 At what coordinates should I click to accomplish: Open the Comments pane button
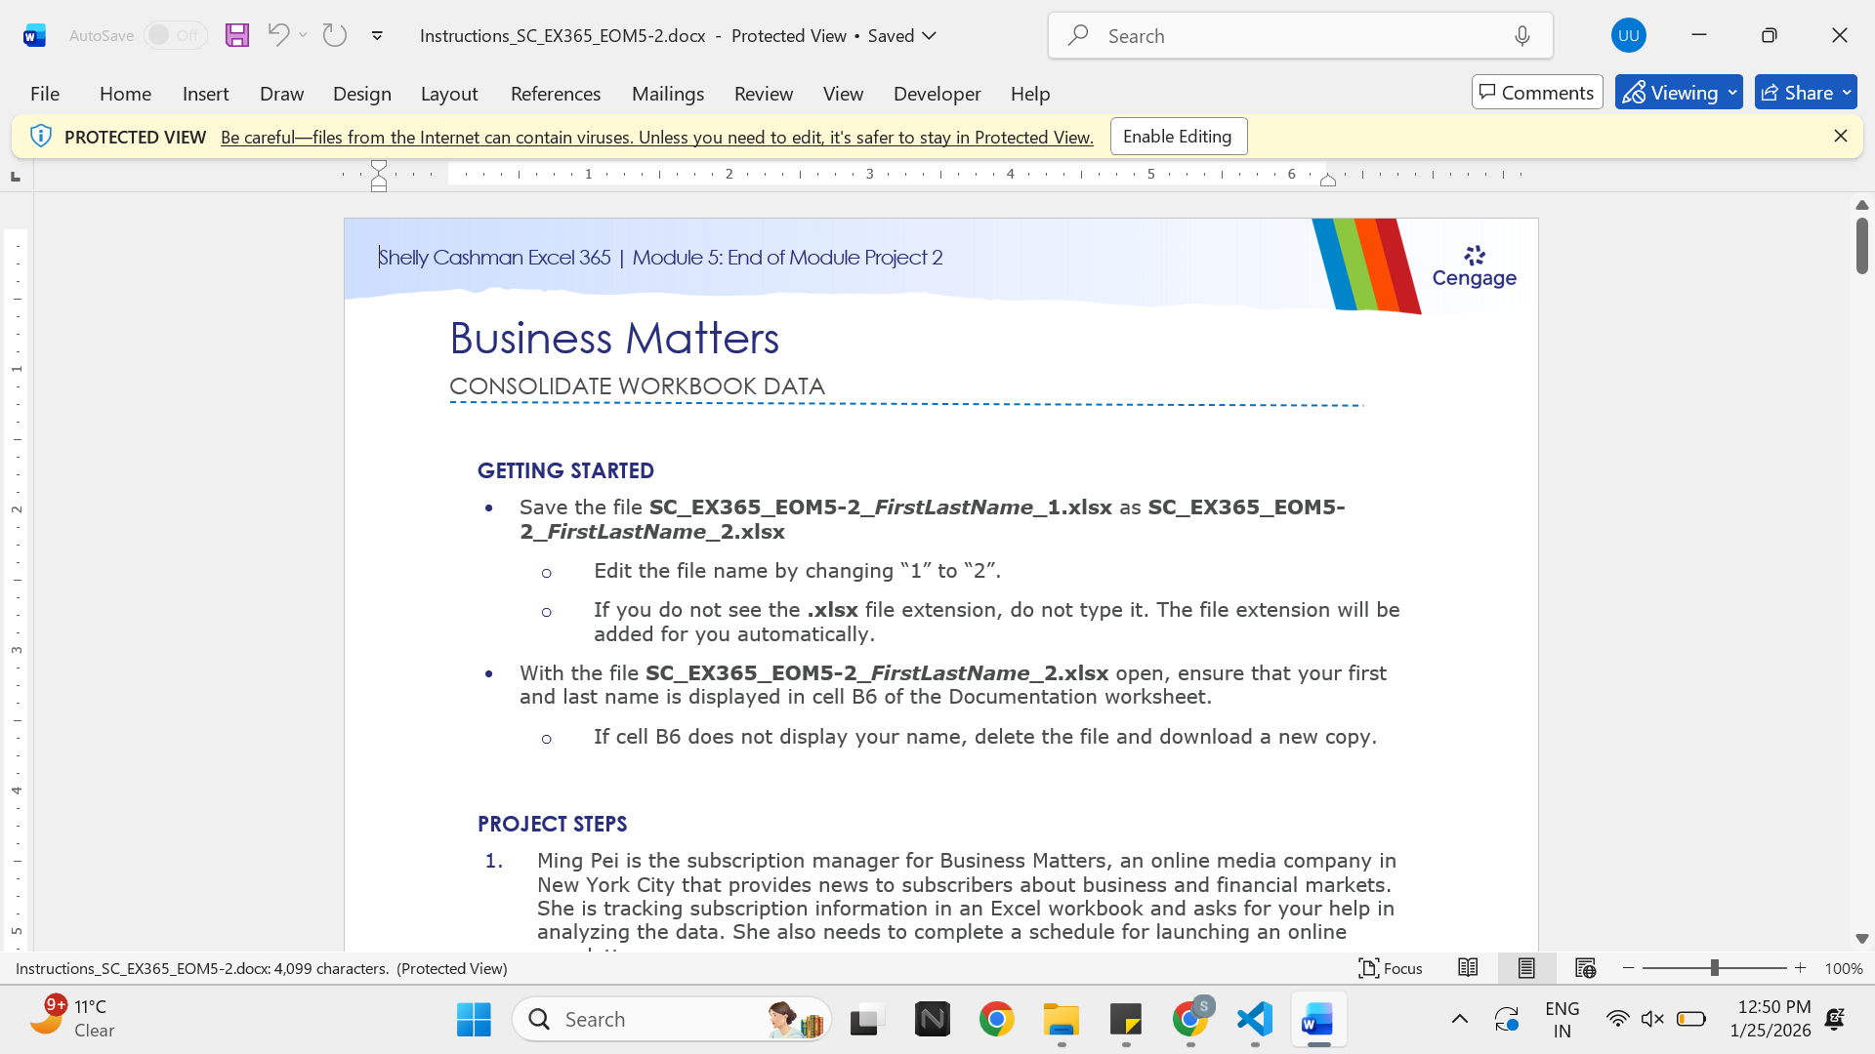pyautogui.click(x=1537, y=93)
